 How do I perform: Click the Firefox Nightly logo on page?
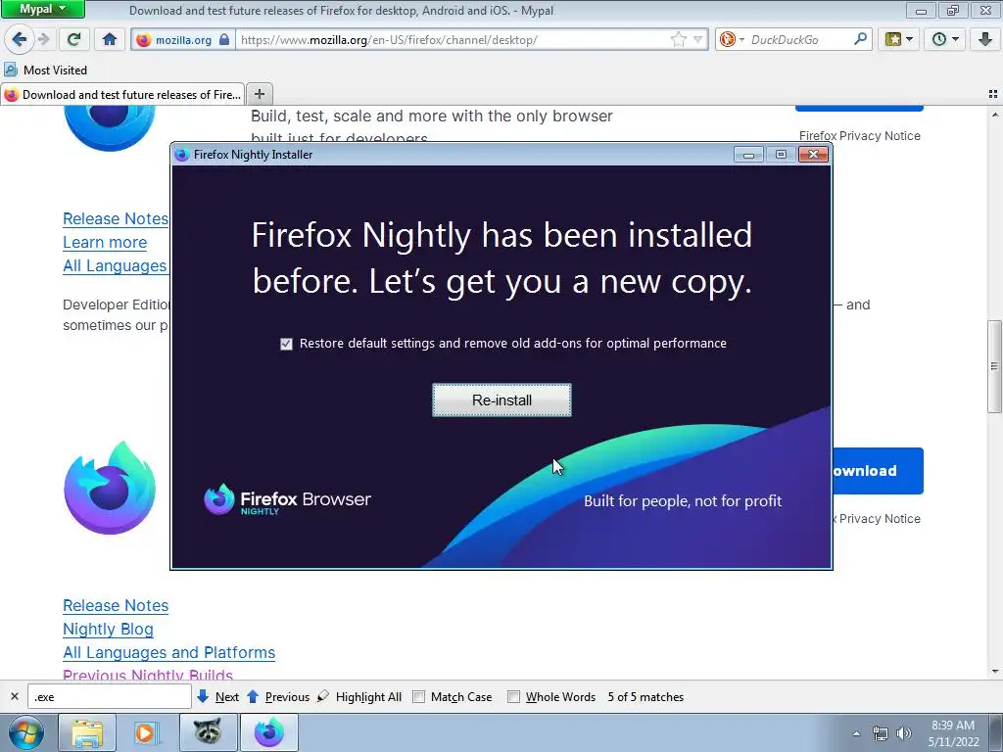pos(110,488)
